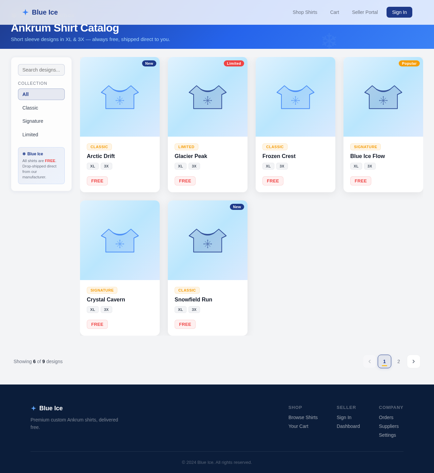Select the Frozen Crest shirt illustration
This screenshot has width=434, height=473.
click(295, 97)
